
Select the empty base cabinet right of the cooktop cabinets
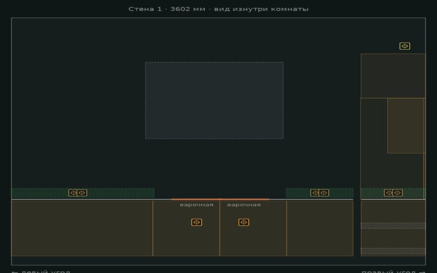[x=320, y=228]
